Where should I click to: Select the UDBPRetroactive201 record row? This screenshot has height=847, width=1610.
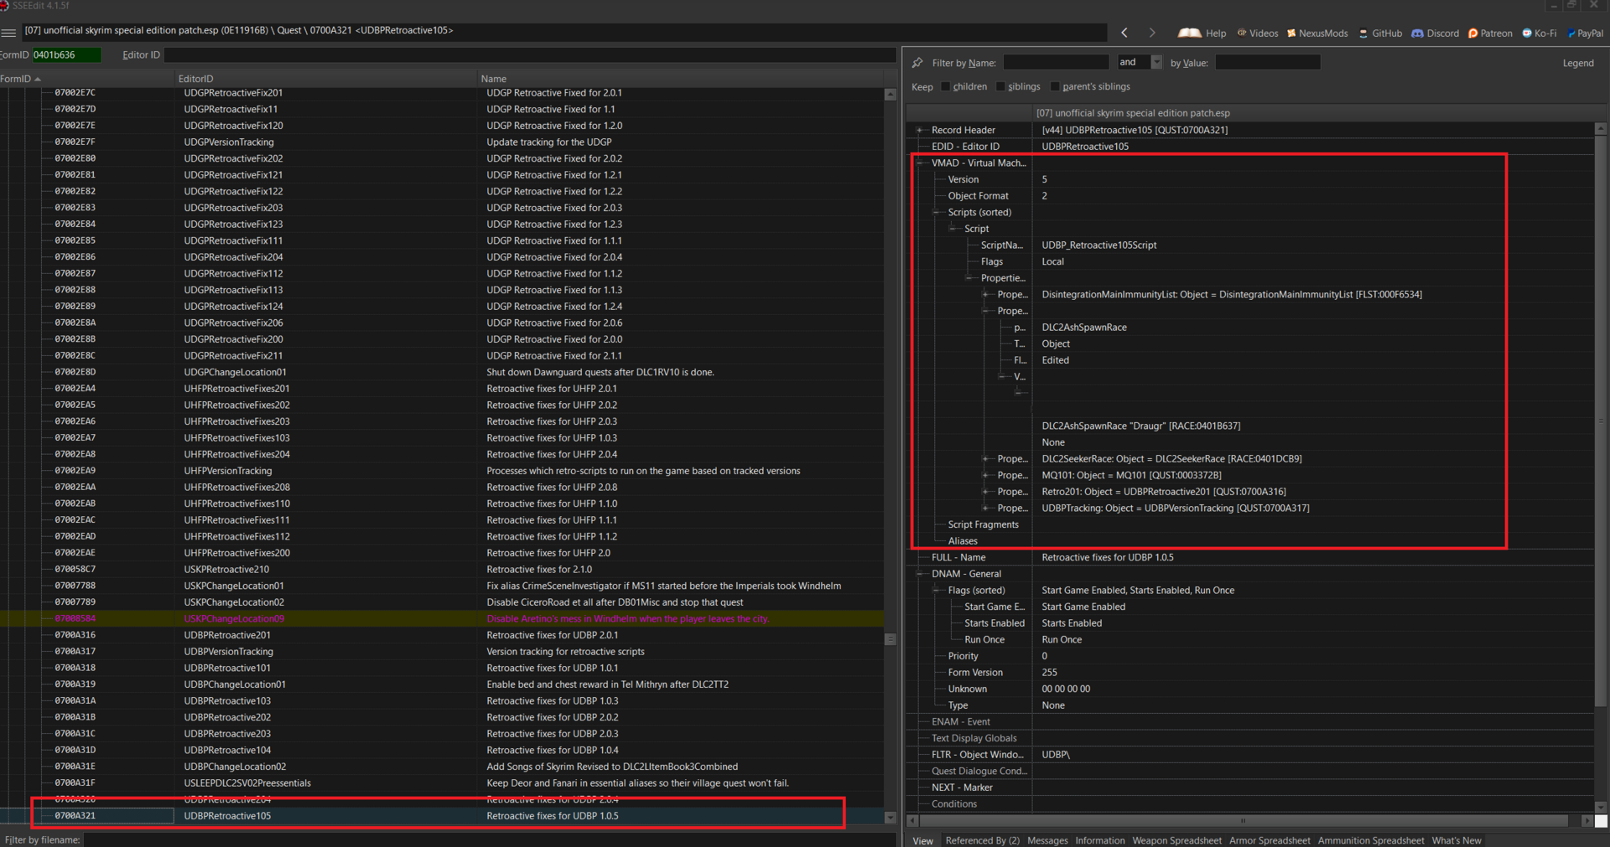tap(444, 635)
